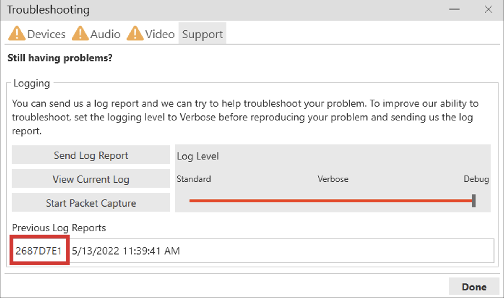Close the Troubleshooting dialog
504x298 pixels.
488,9
